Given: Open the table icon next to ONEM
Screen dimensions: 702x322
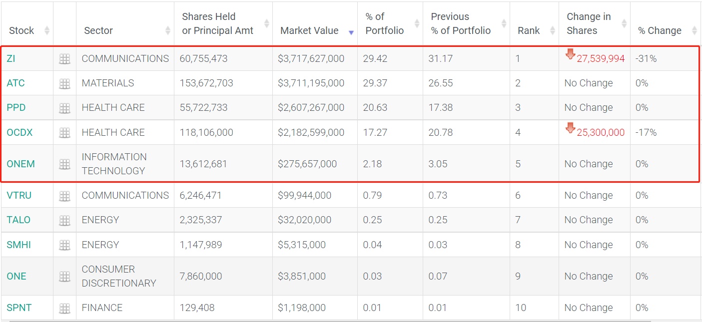Looking at the screenshot, I should click(64, 164).
